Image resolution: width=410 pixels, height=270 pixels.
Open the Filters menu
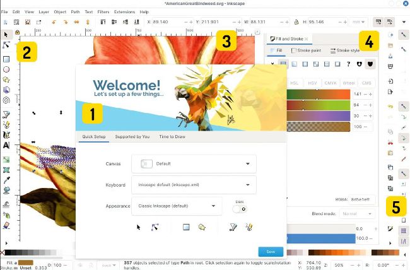[103, 11]
